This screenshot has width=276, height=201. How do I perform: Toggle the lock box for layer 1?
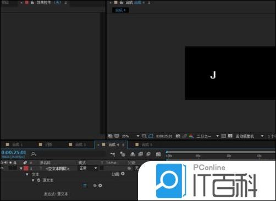point(15,168)
